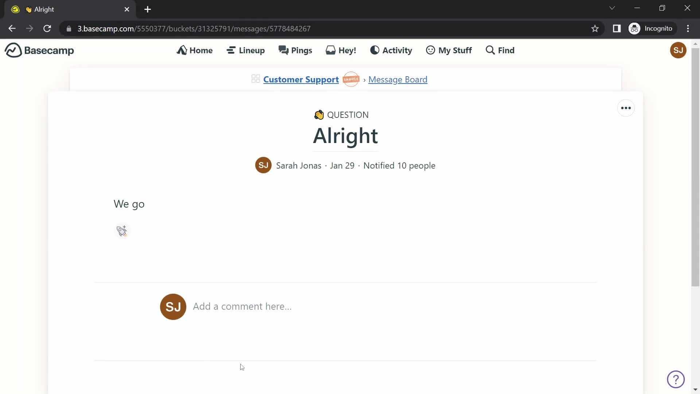
Task: Open the Home navigation section
Action: [x=195, y=50]
